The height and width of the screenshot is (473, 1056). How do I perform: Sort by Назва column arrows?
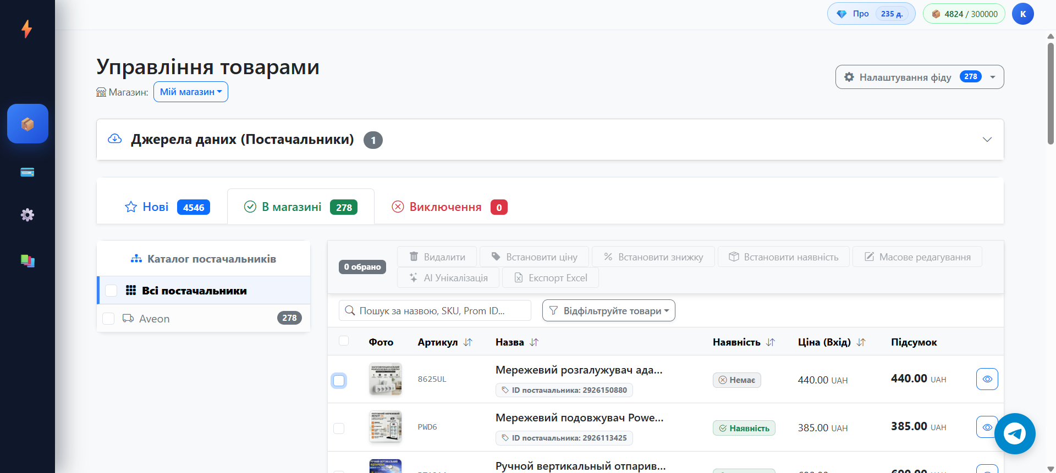coord(534,342)
